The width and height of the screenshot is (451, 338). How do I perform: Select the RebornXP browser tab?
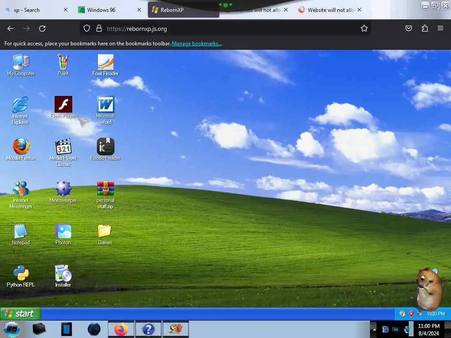tap(184, 10)
